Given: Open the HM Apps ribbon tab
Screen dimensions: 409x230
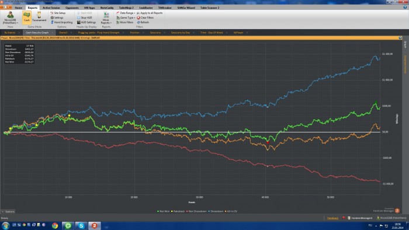Looking at the screenshot, I should click(89, 8).
